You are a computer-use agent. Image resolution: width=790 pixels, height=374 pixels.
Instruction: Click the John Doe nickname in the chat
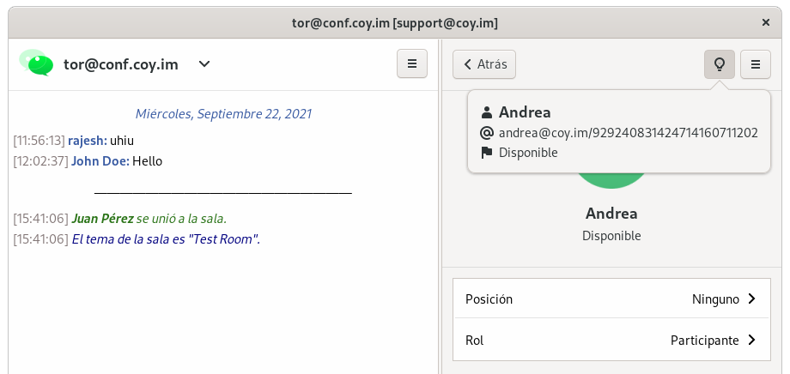[x=100, y=160]
